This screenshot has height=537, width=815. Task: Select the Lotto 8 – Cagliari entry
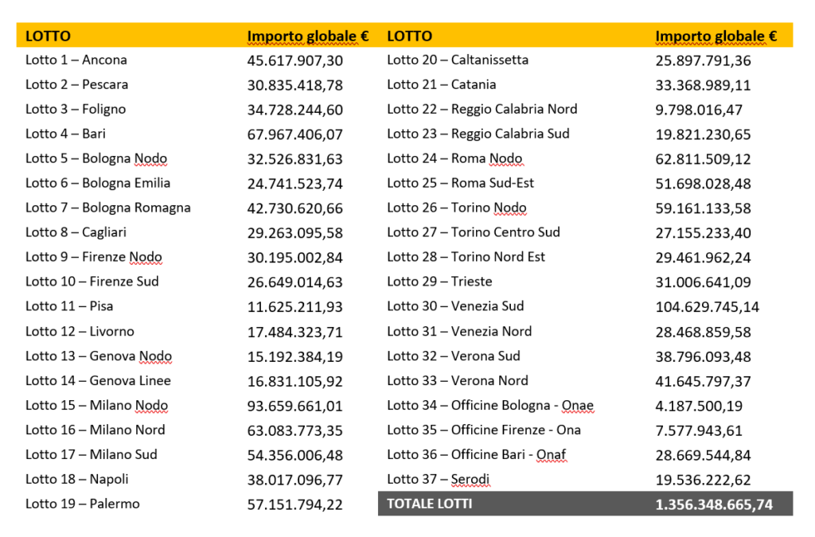[x=76, y=232]
